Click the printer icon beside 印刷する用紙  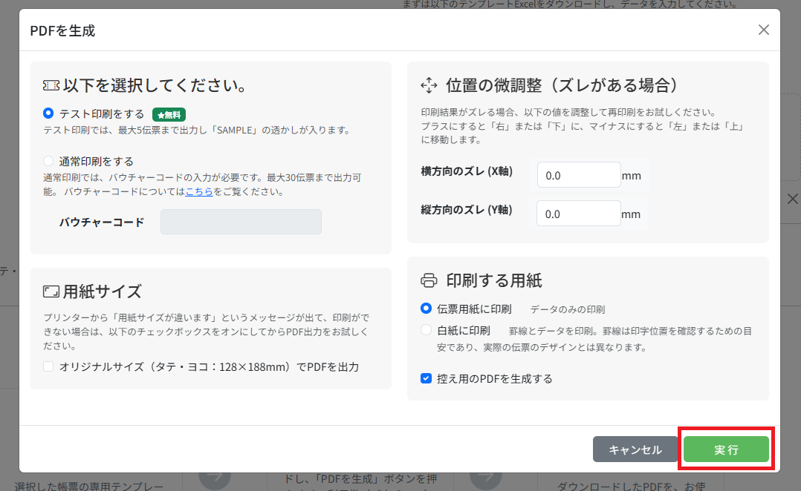(x=429, y=280)
